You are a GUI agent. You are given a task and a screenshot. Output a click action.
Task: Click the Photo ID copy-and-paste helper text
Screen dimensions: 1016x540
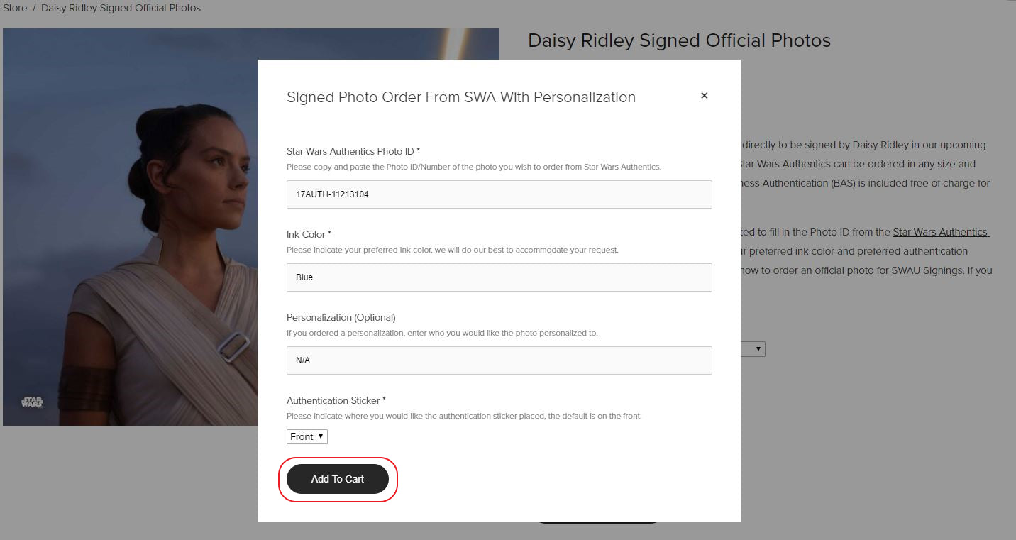pyautogui.click(x=473, y=167)
